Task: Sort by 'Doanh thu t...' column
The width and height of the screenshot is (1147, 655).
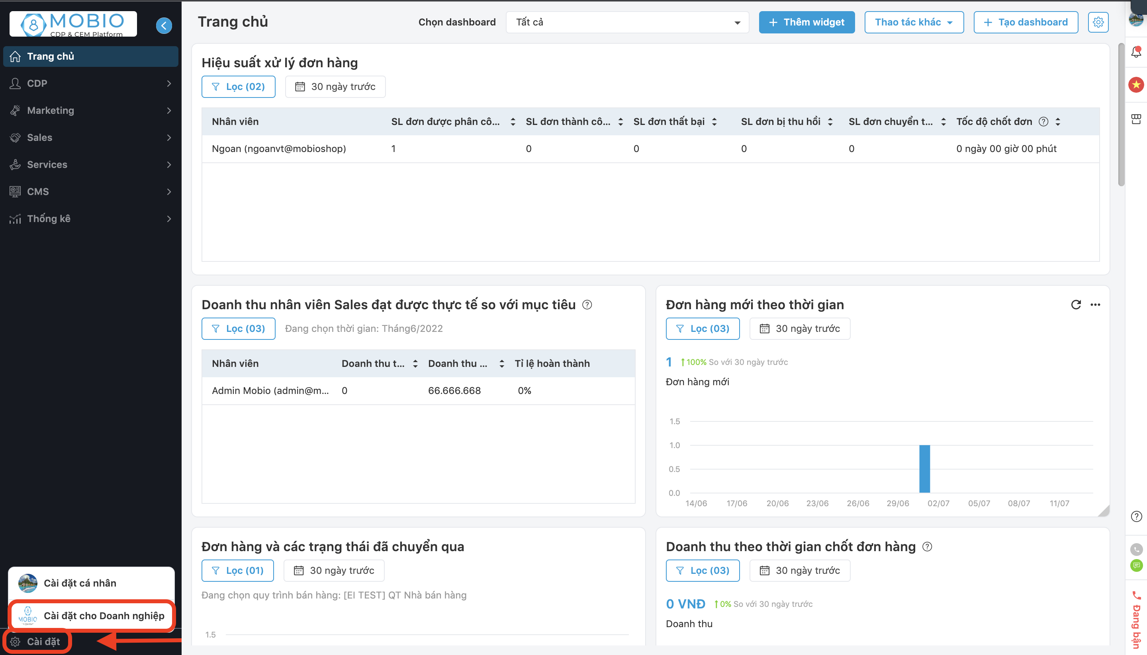Action: pos(415,363)
